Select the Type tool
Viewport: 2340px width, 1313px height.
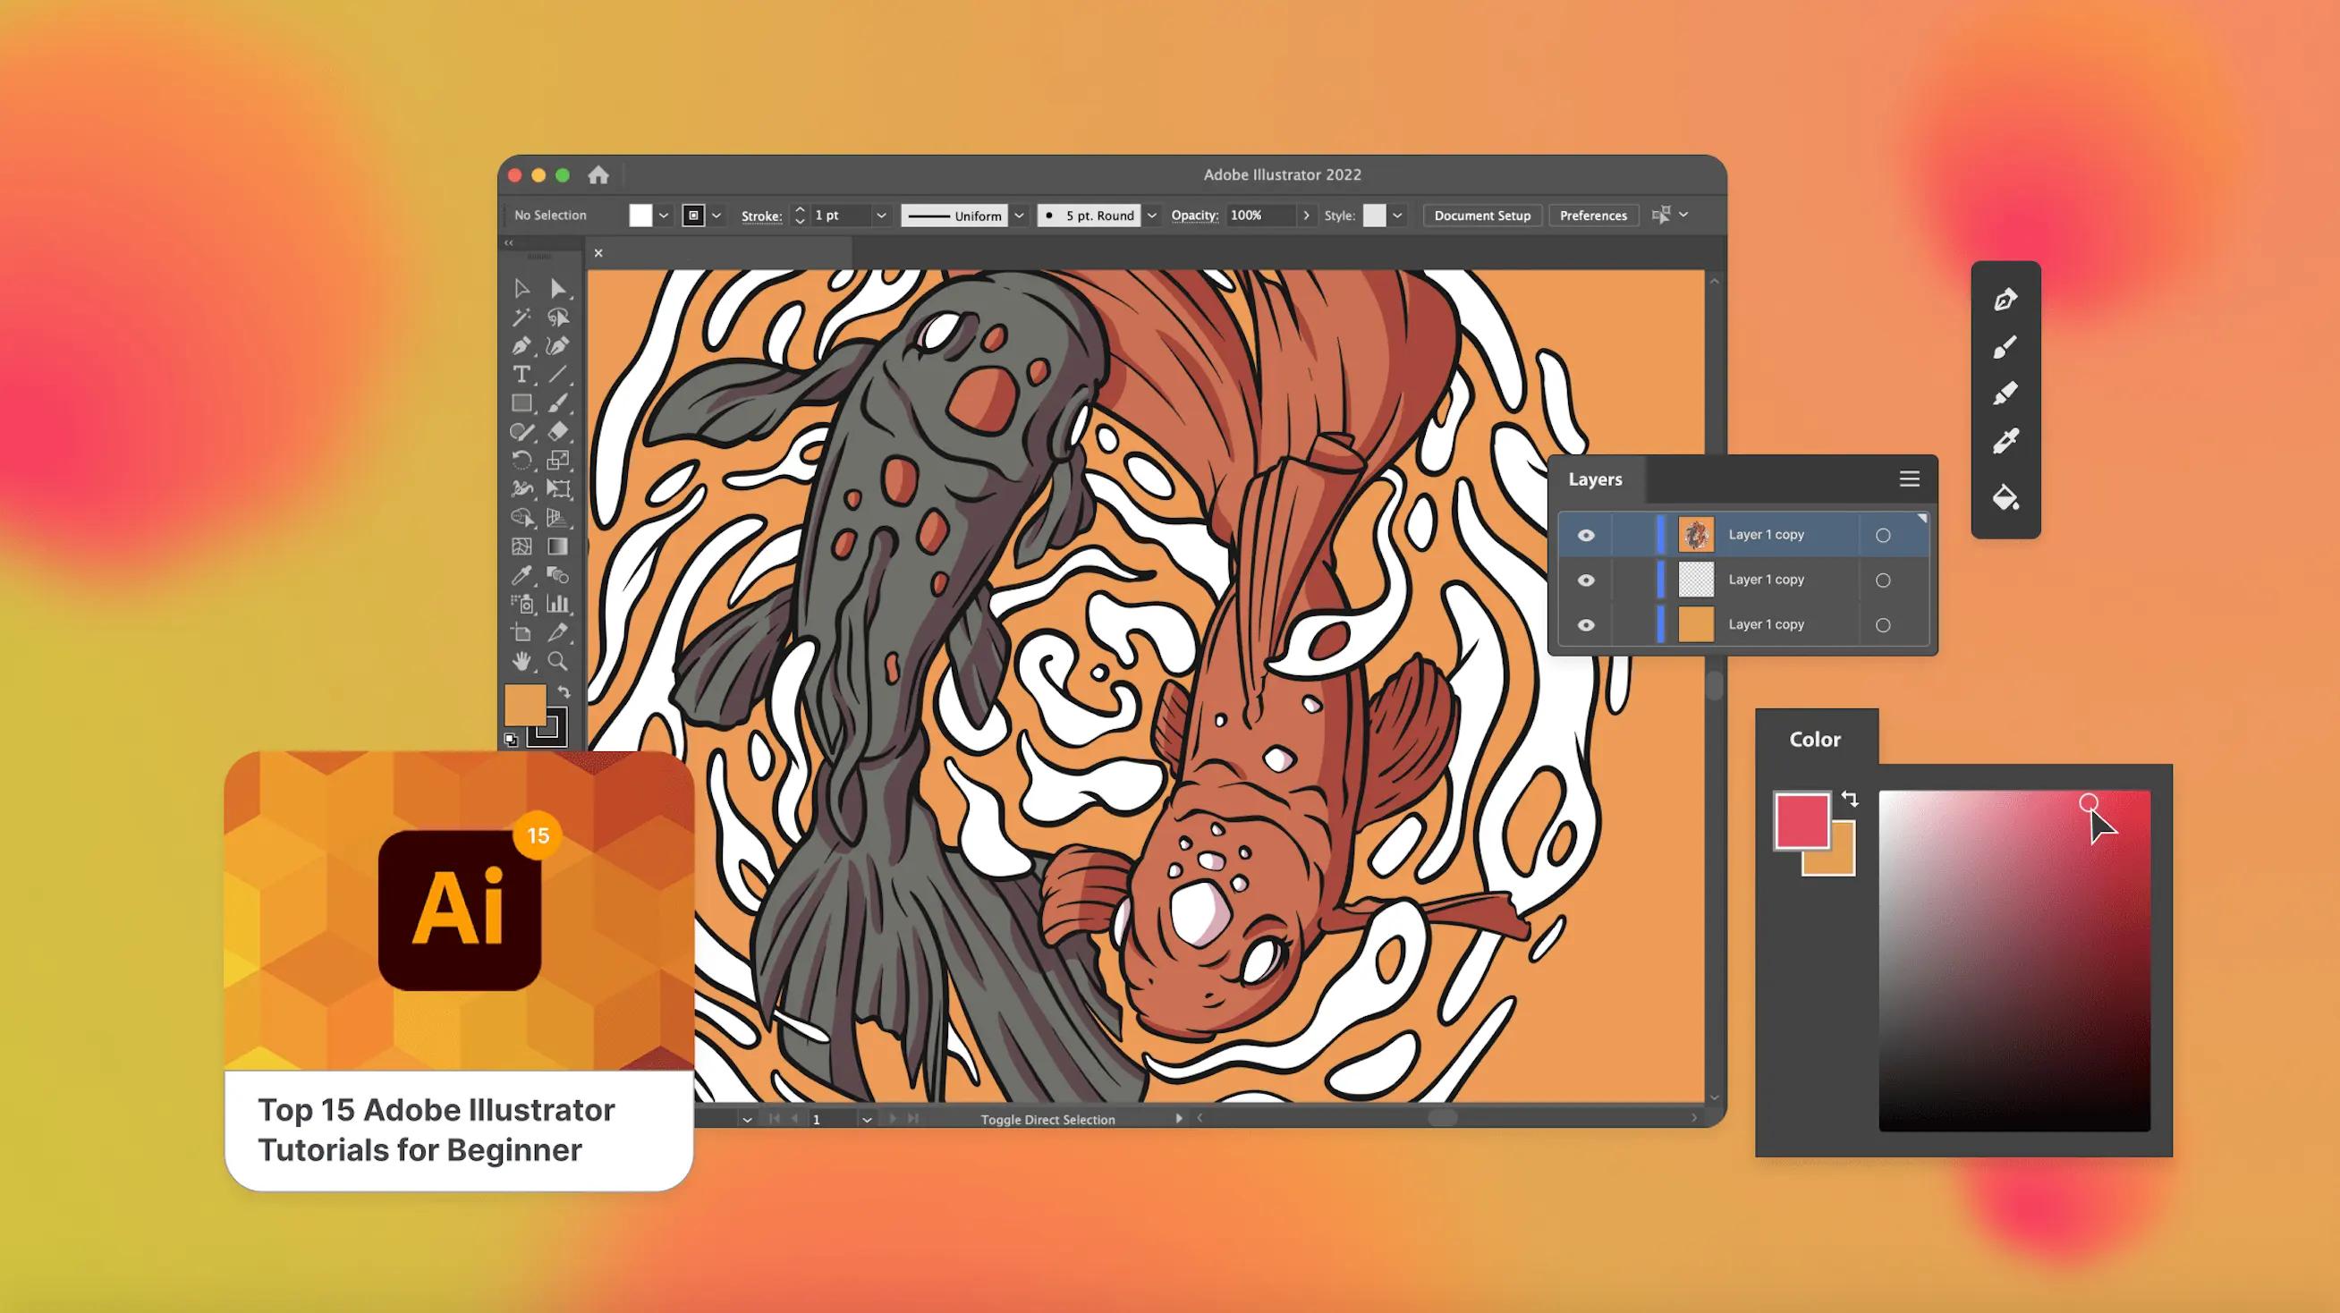tap(521, 374)
